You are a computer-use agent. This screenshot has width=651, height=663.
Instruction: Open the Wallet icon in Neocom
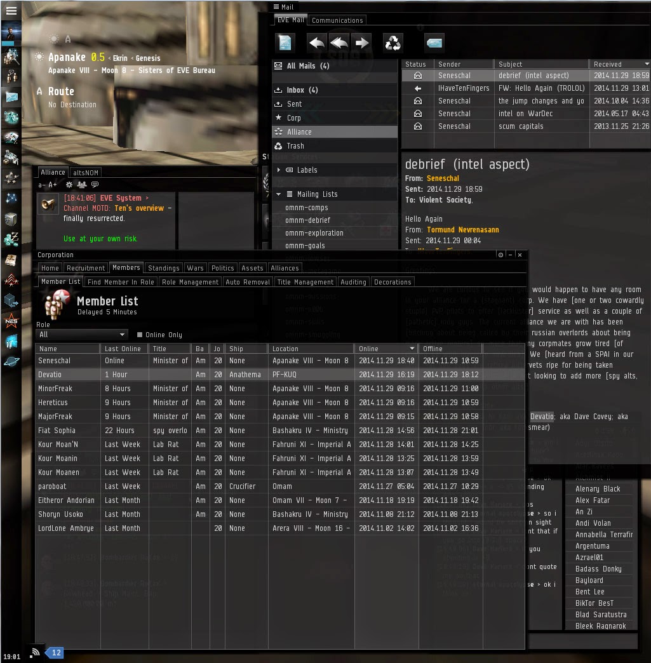pyautogui.click(x=11, y=239)
